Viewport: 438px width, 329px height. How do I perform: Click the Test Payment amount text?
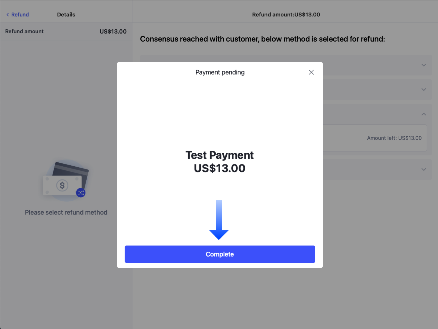coord(219,168)
